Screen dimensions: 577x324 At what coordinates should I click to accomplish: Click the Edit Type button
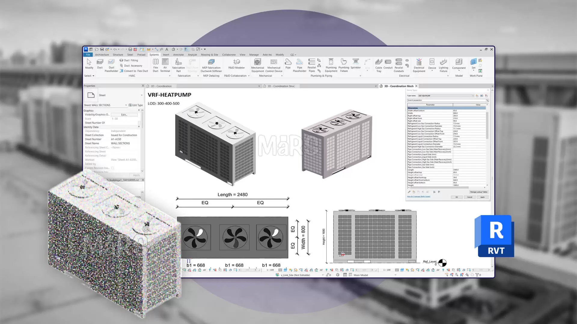(136, 105)
